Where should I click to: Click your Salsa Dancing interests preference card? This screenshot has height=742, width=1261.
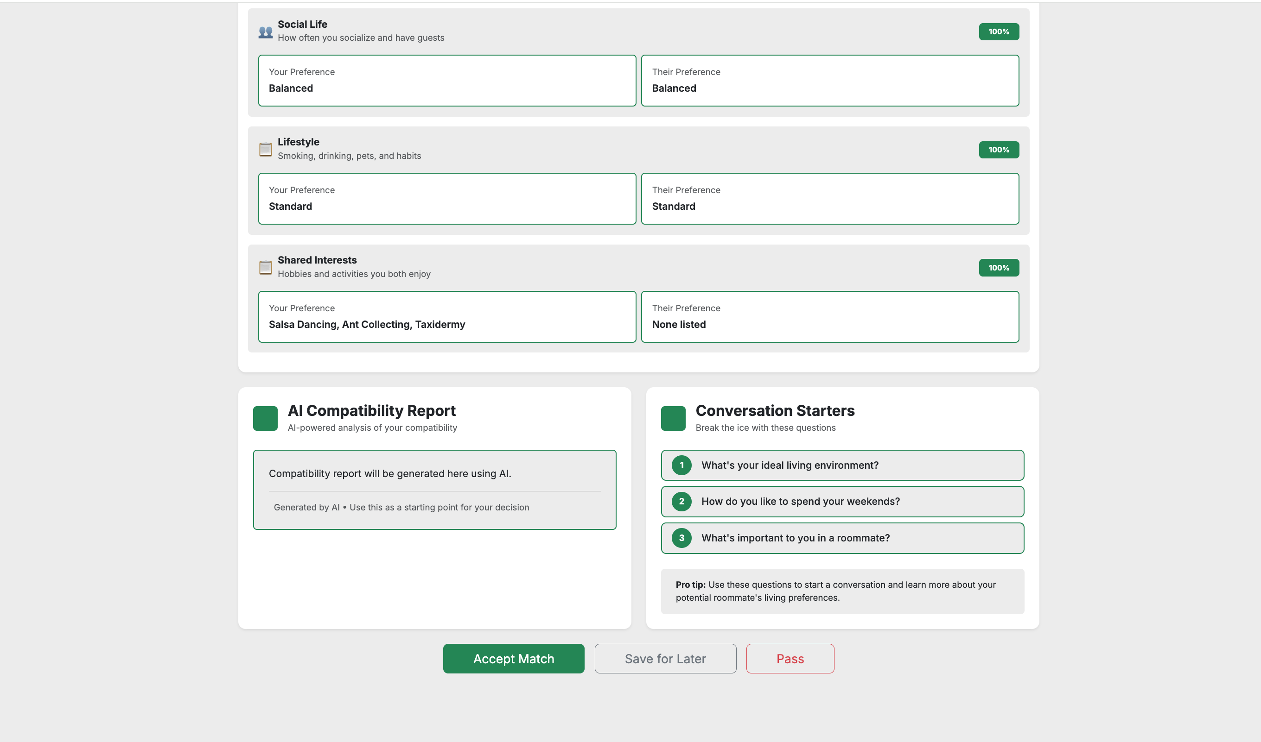[x=446, y=316]
